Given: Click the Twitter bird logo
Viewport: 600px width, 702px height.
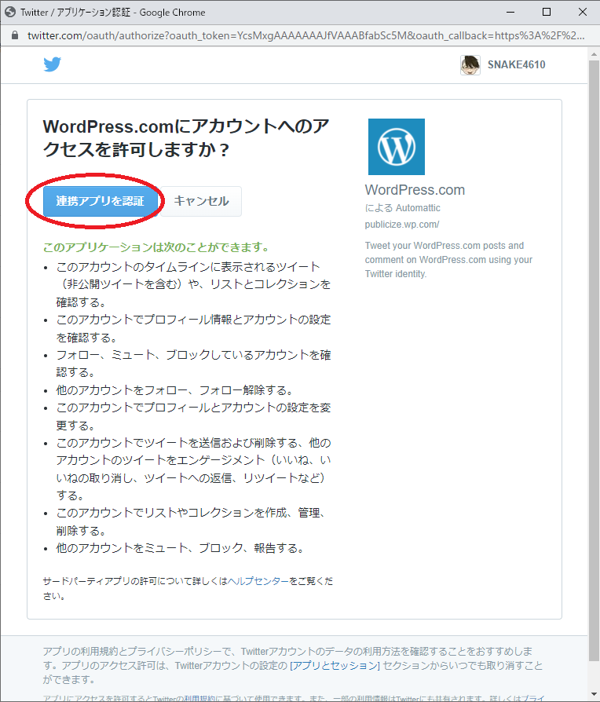Looking at the screenshot, I should tap(52, 65).
